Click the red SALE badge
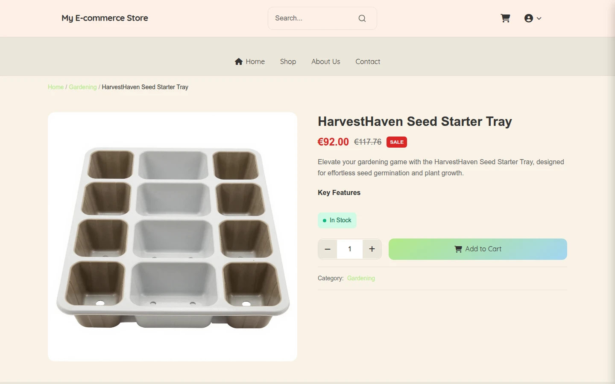This screenshot has width=615, height=384. point(397,142)
